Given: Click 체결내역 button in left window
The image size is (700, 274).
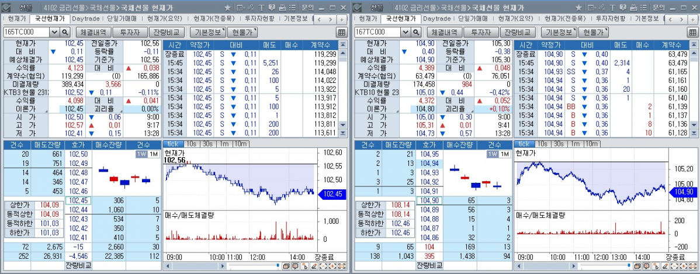Looking at the screenshot, I should 93,32.
